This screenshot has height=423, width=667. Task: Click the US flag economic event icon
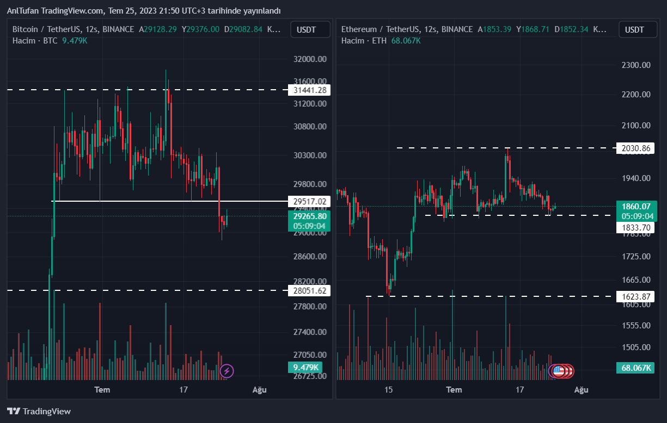coord(558,371)
